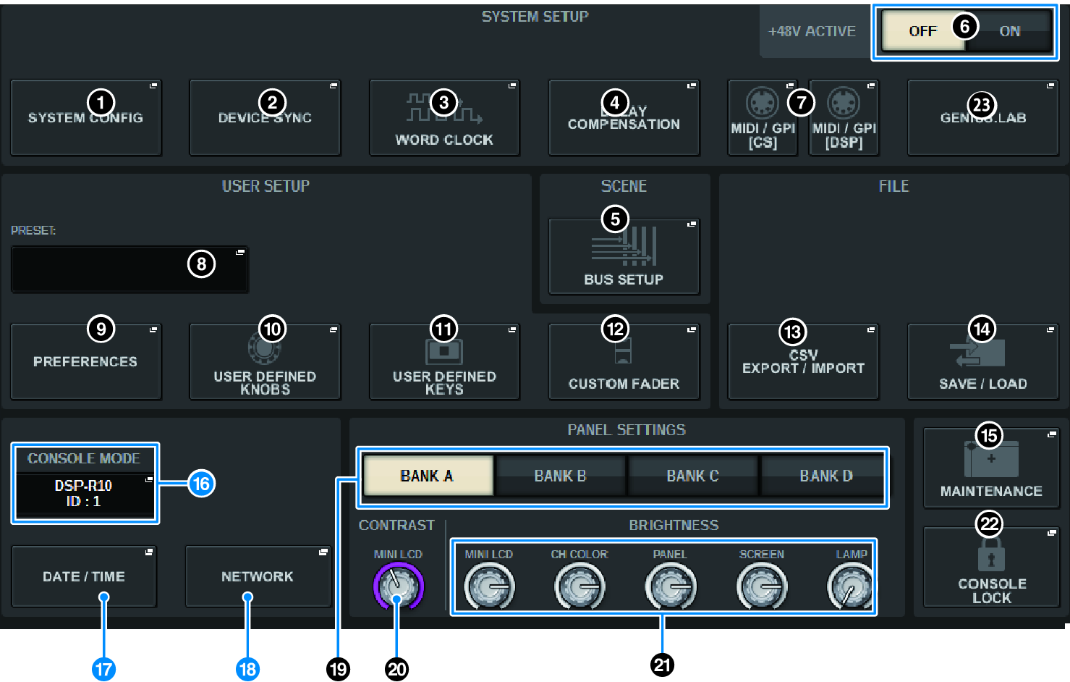
Task: Open the USER SETUP PRESET selector
Action: coord(129,269)
